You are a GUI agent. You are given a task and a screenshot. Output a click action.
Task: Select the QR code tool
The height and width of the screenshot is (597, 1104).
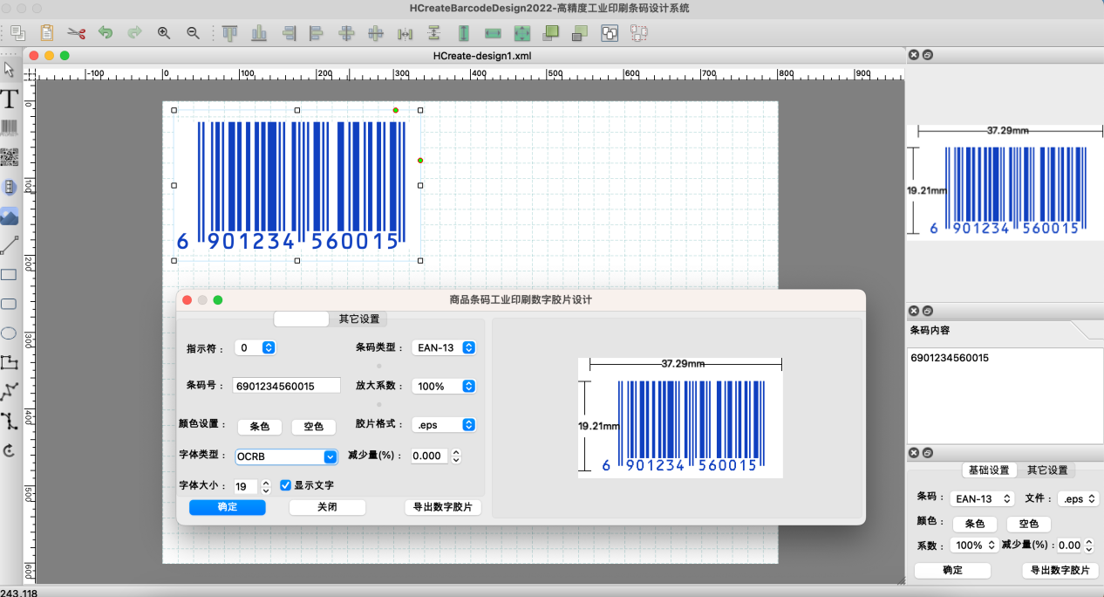[10, 158]
